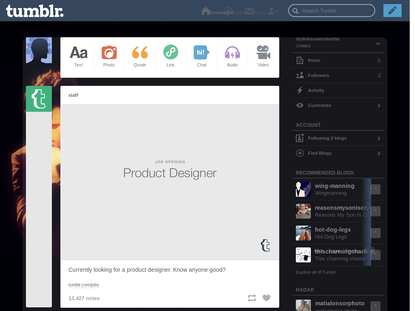Open the tumblr.com/jobs link

[83, 285]
